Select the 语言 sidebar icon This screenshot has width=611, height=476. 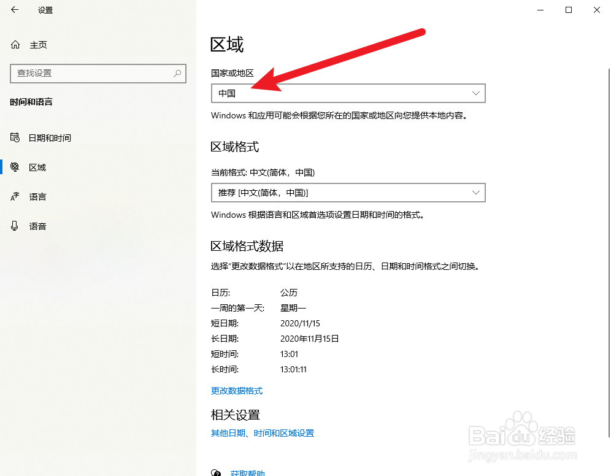pyautogui.click(x=14, y=196)
